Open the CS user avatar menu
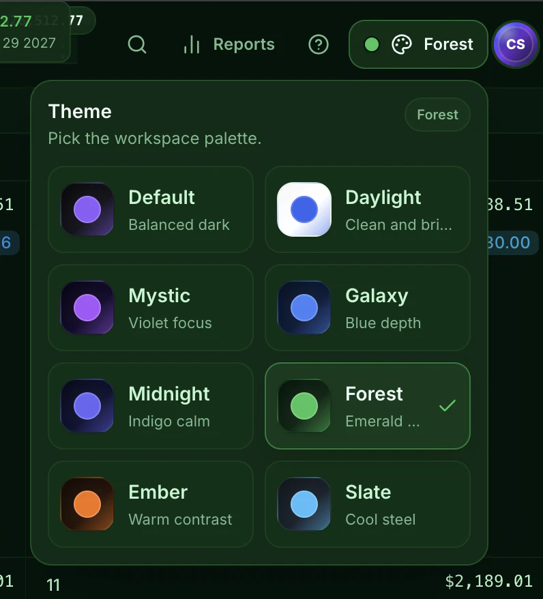The image size is (543, 599). click(516, 44)
